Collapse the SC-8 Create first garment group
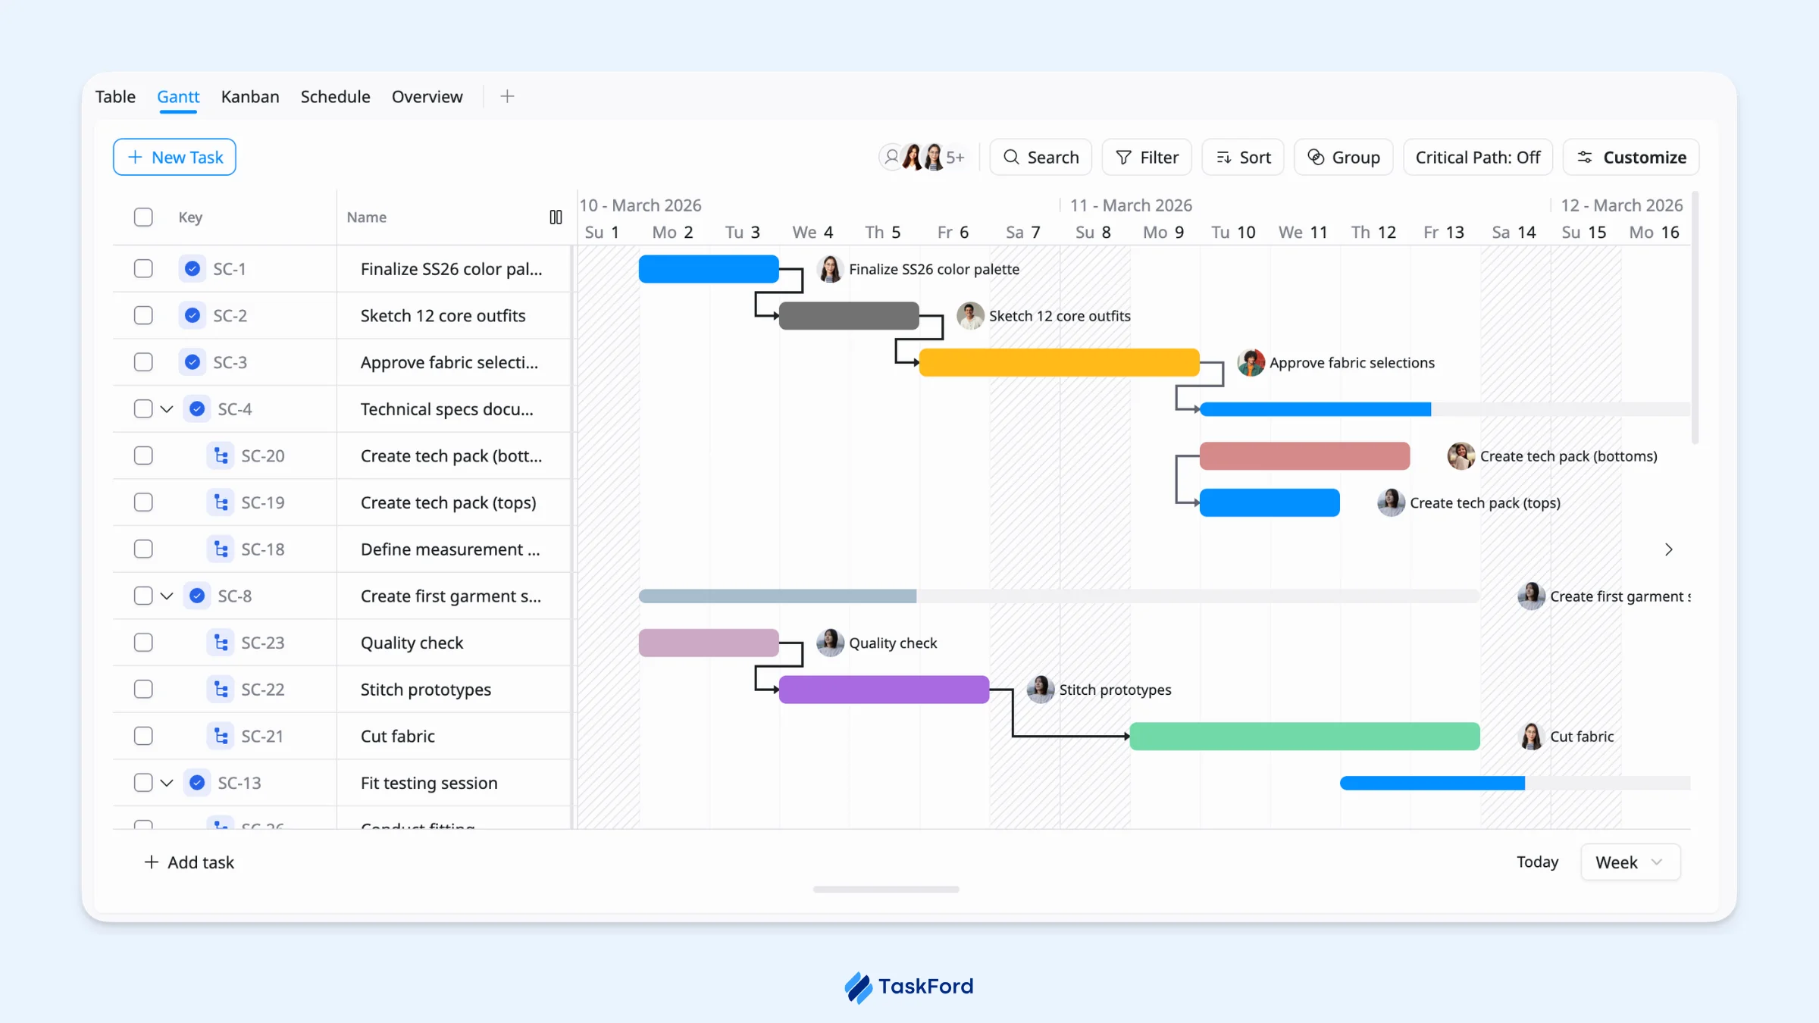The height and width of the screenshot is (1023, 1819). (x=167, y=596)
